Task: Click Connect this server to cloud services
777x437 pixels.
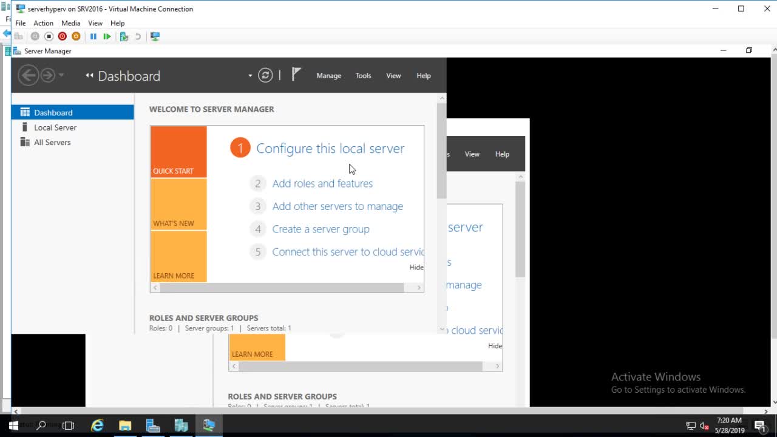Action: [x=348, y=252]
